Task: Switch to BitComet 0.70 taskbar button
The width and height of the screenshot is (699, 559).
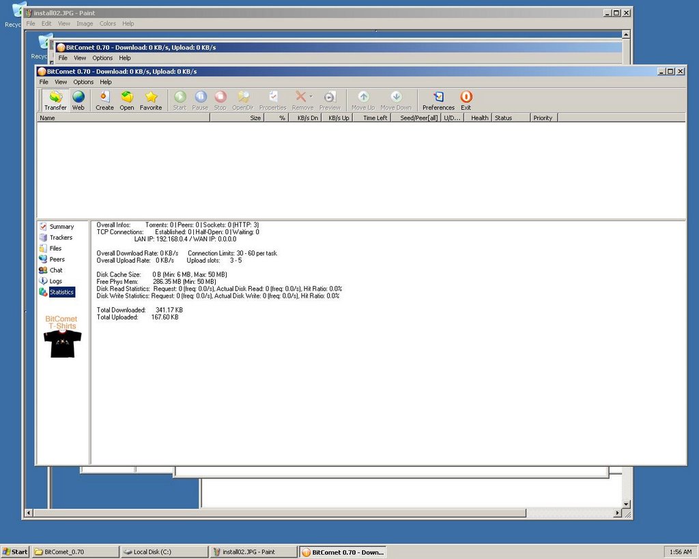Action: click(343, 552)
